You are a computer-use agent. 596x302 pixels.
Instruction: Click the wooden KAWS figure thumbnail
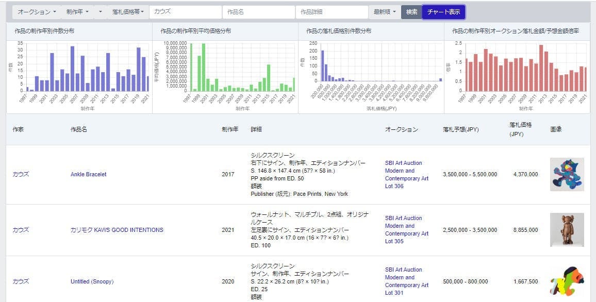567,230
